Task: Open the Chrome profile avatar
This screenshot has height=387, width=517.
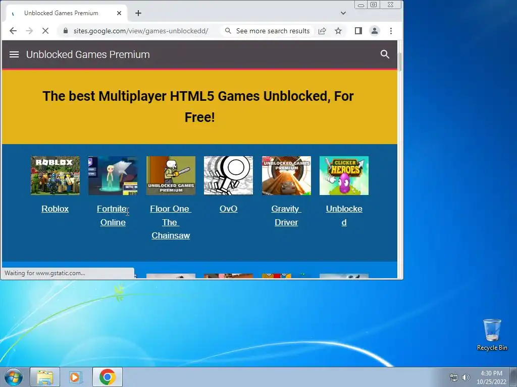Action: [x=375, y=31]
